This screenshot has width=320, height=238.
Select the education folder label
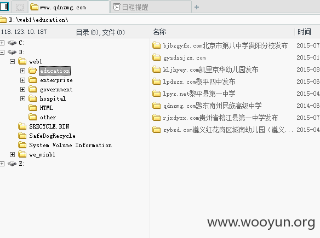coord(55,71)
